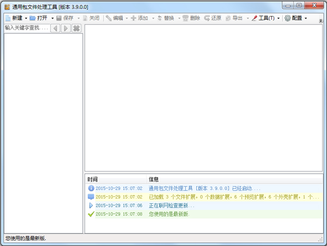Go to previous search result arrow
The height and width of the screenshot is (246, 327).
[55, 28]
